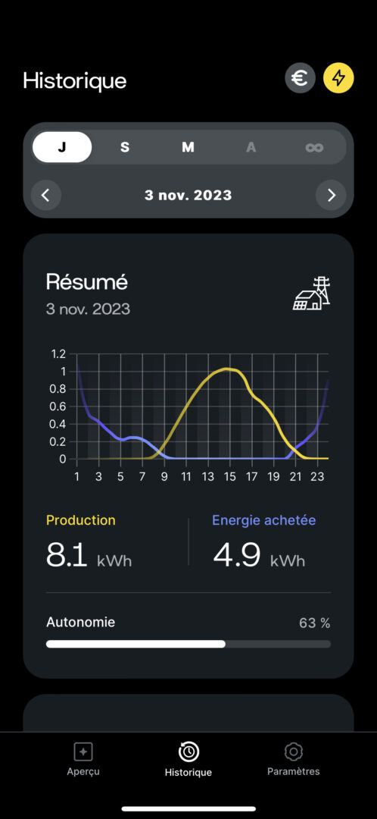Go to previous day arrow
Screen dimensions: 377x819
click(46, 196)
